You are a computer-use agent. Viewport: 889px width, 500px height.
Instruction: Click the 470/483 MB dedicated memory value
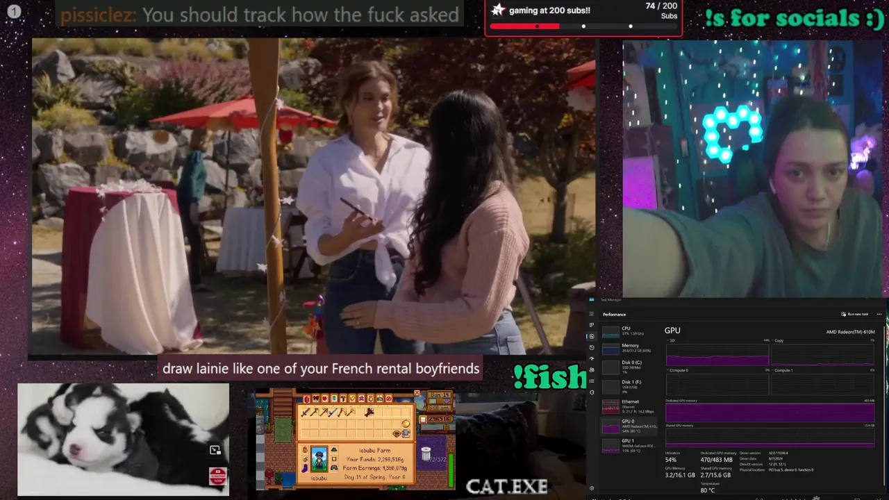(715, 460)
